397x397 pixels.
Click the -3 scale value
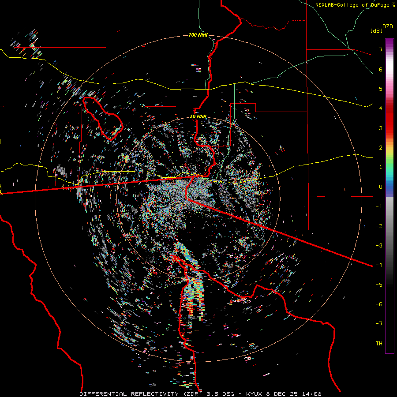pyautogui.click(x=379, y=245)
